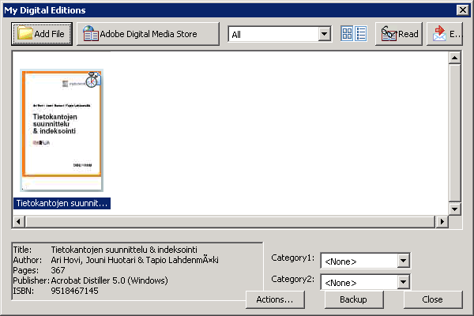Open the Actions... menu button

coord(275,299)
